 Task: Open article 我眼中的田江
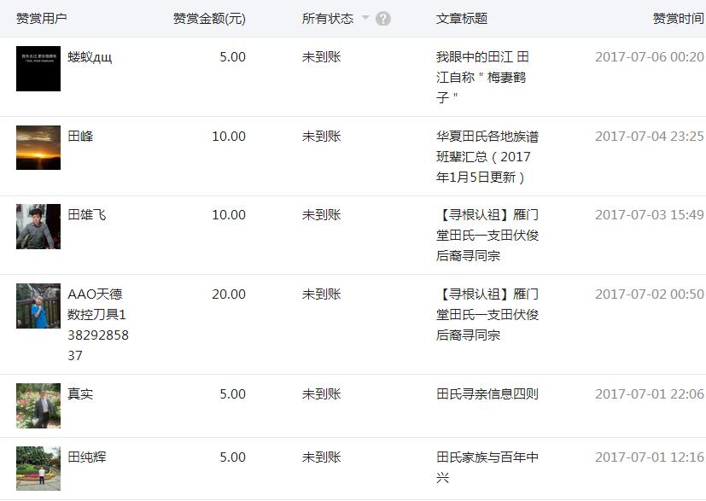482,77
